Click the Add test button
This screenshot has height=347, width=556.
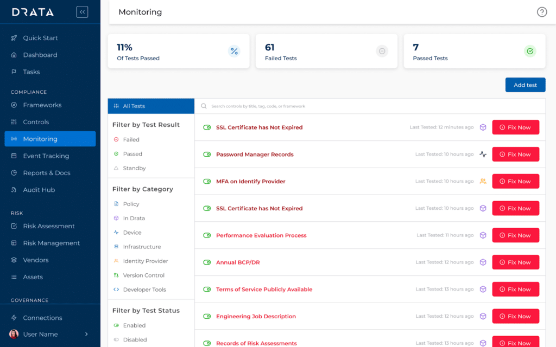tap(525, 85)
